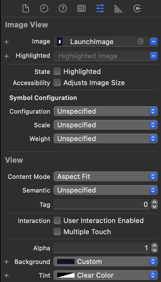Open the Size inspector

pos(118,8)
